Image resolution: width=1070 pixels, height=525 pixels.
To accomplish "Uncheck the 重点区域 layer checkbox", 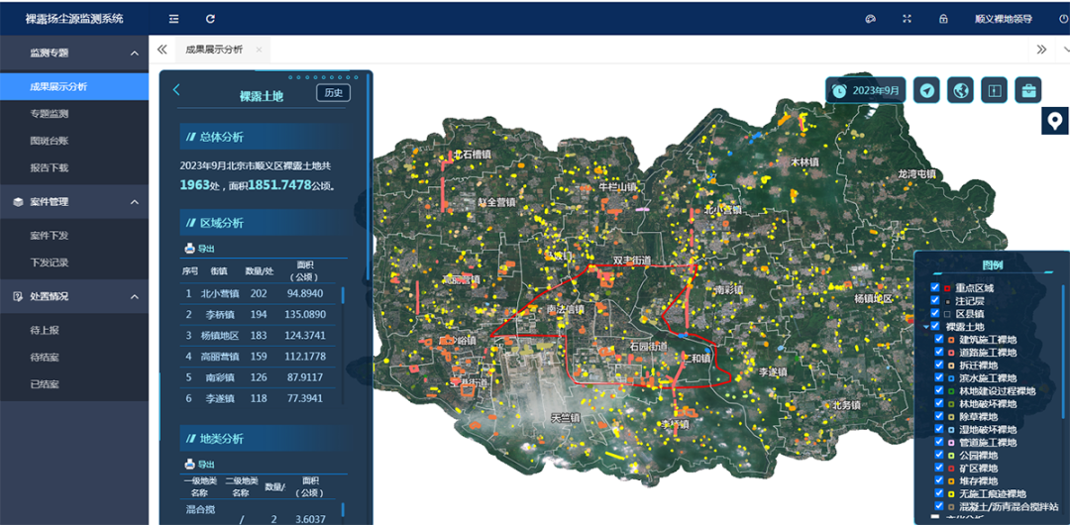I will (x=935, y=288).
